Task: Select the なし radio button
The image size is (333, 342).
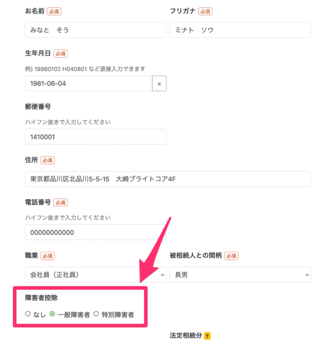Action: [x=28, y=314]
